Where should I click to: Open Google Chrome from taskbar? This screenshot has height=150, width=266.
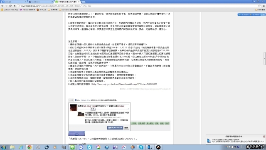pyautogui.click(x=30, y=147)
